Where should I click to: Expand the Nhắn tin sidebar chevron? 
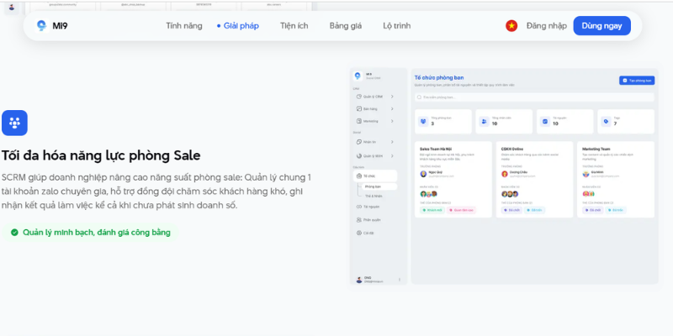coord(393,142)
